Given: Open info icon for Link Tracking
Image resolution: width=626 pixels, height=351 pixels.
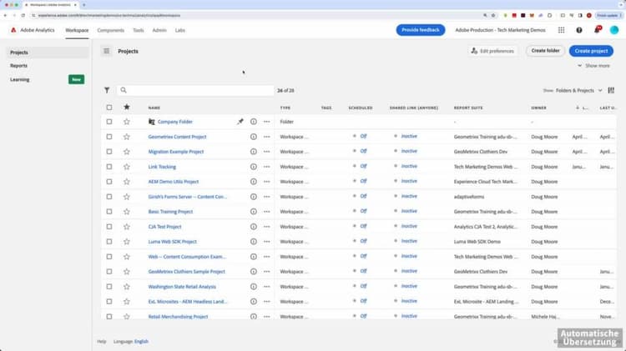Looking at the screenshot, I should point(254,167).
